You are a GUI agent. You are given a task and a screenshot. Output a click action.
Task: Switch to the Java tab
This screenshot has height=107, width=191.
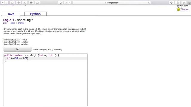11,14
